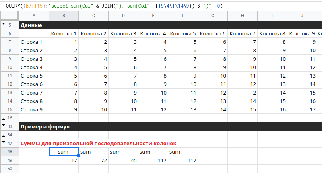Image resolution: width=322 pixels, height=173 pixels.
Task: Grab the fill handle of cell B48
Action: tap(78, 156)
